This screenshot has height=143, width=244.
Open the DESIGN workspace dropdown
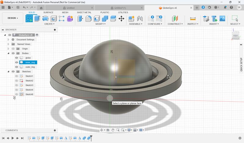[13, 18]
